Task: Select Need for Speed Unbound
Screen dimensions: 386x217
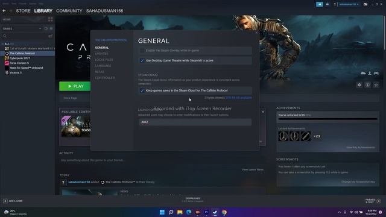Action: click(x=26, y=68)
